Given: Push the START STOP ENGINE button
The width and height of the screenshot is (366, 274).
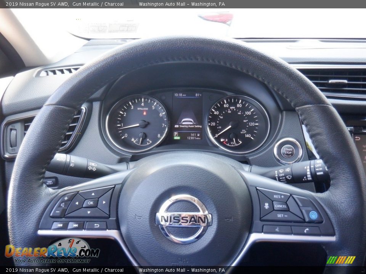Looking at the screenshot, I should tap(288, 151).
